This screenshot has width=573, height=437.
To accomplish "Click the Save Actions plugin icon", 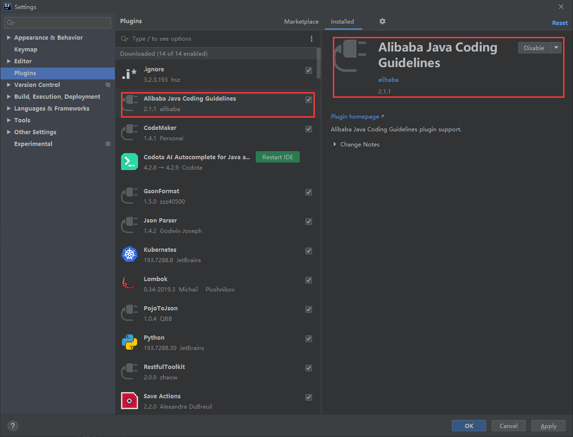I will (x=129, y=401).
